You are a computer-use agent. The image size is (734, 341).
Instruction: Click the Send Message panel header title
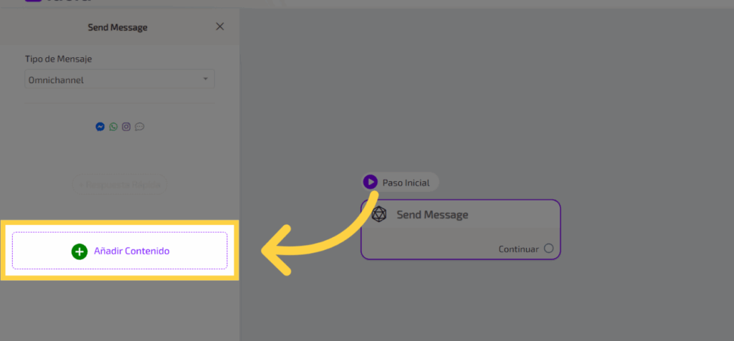[x=118, y=27]
